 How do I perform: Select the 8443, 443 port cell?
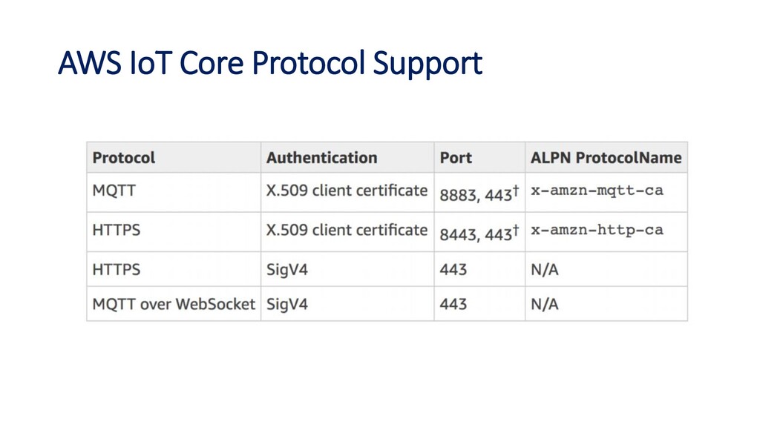pyautogui.click(x=479, y=233)
